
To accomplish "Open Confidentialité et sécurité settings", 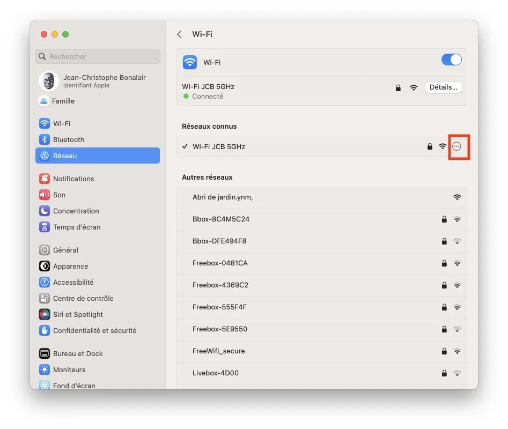I will (x=43, y=330).
